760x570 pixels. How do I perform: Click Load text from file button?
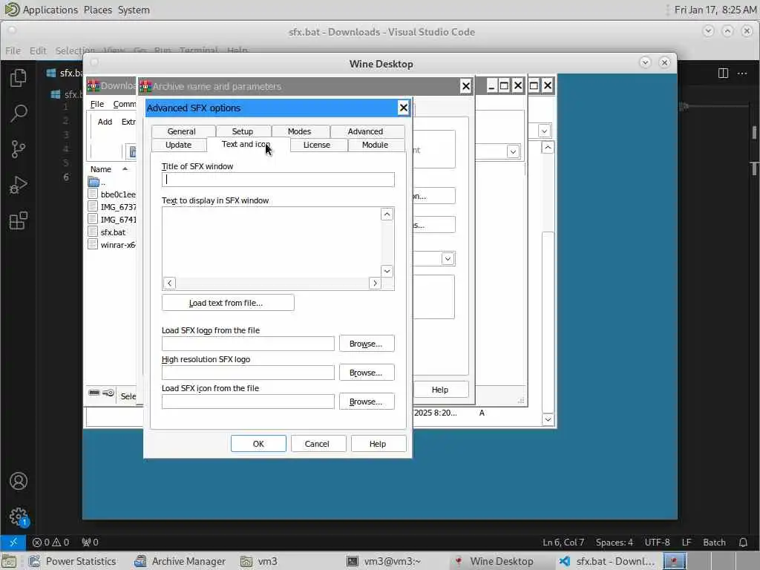[x=228, y=303]
